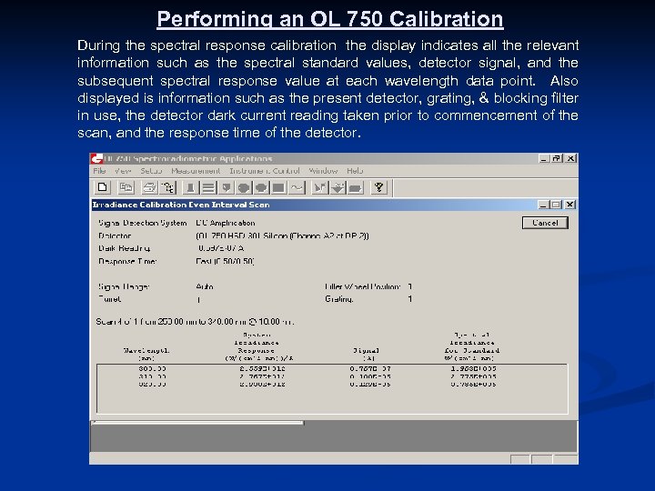Click the Wavelength column header
Screen dimensions: 655x491
pos(146,355)
